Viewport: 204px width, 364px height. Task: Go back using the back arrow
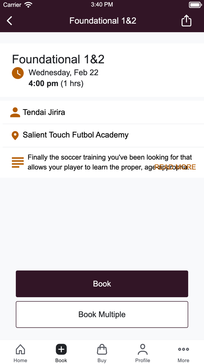click(9, 21)
